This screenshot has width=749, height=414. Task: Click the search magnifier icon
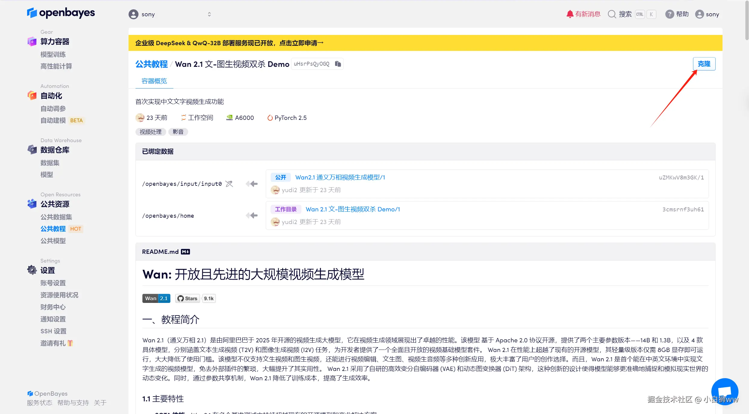612,14
